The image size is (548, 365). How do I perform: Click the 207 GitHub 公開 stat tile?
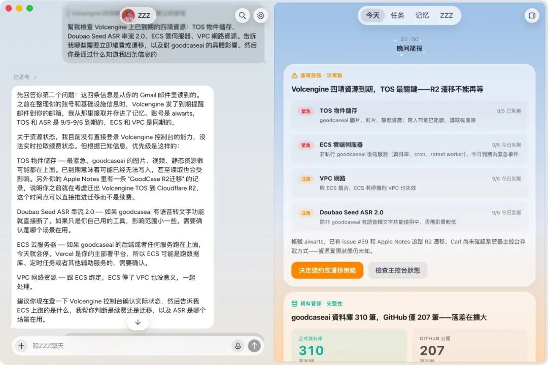tap(469, 346)
